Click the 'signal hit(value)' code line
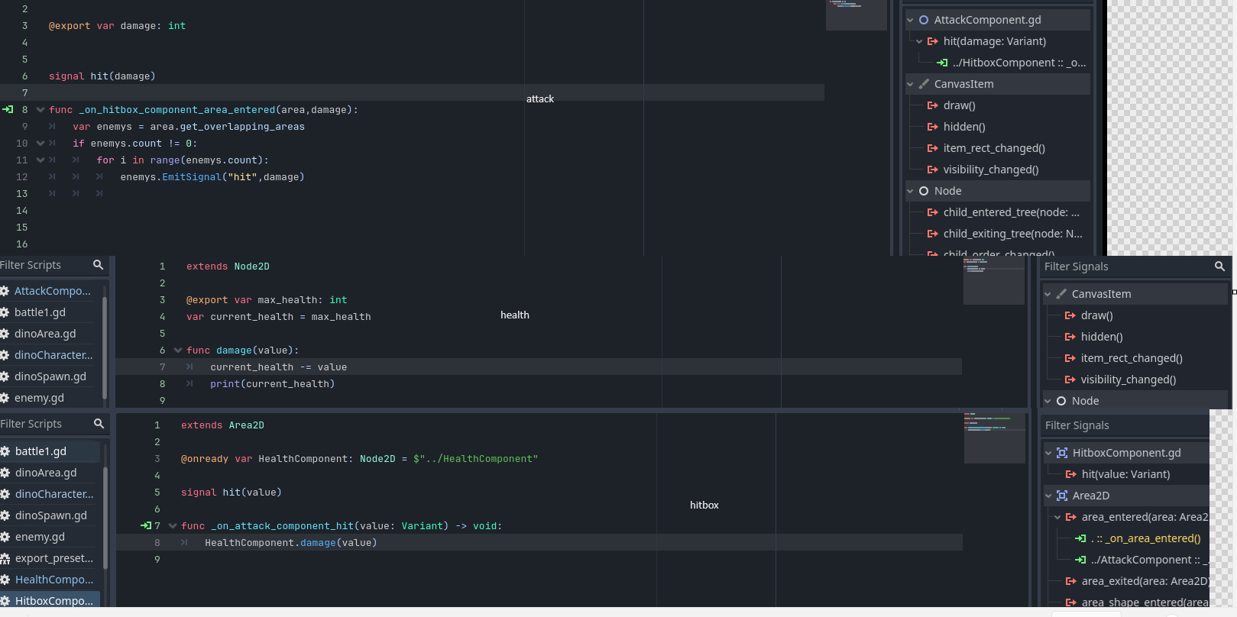 click(232, 492)
